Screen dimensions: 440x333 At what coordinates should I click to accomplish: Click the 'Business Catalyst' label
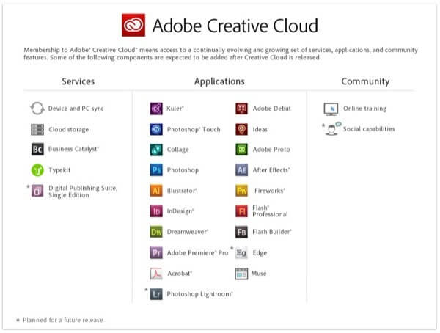click(x=73, y=149)
